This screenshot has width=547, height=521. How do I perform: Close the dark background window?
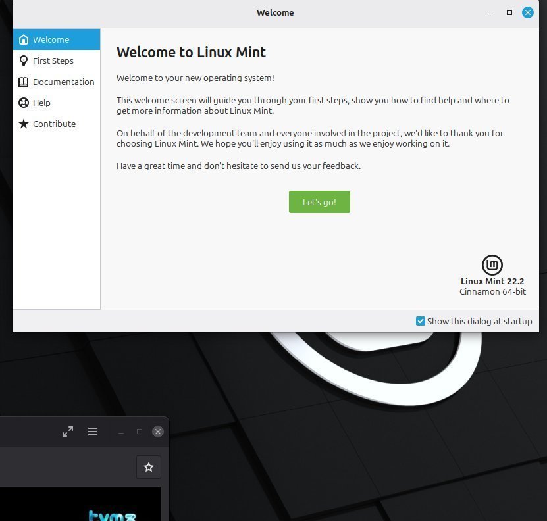pyautogui.click(x=157, y=432)
